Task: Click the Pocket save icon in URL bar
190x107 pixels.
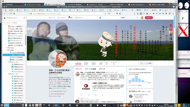Action: [x=117, y=14]
